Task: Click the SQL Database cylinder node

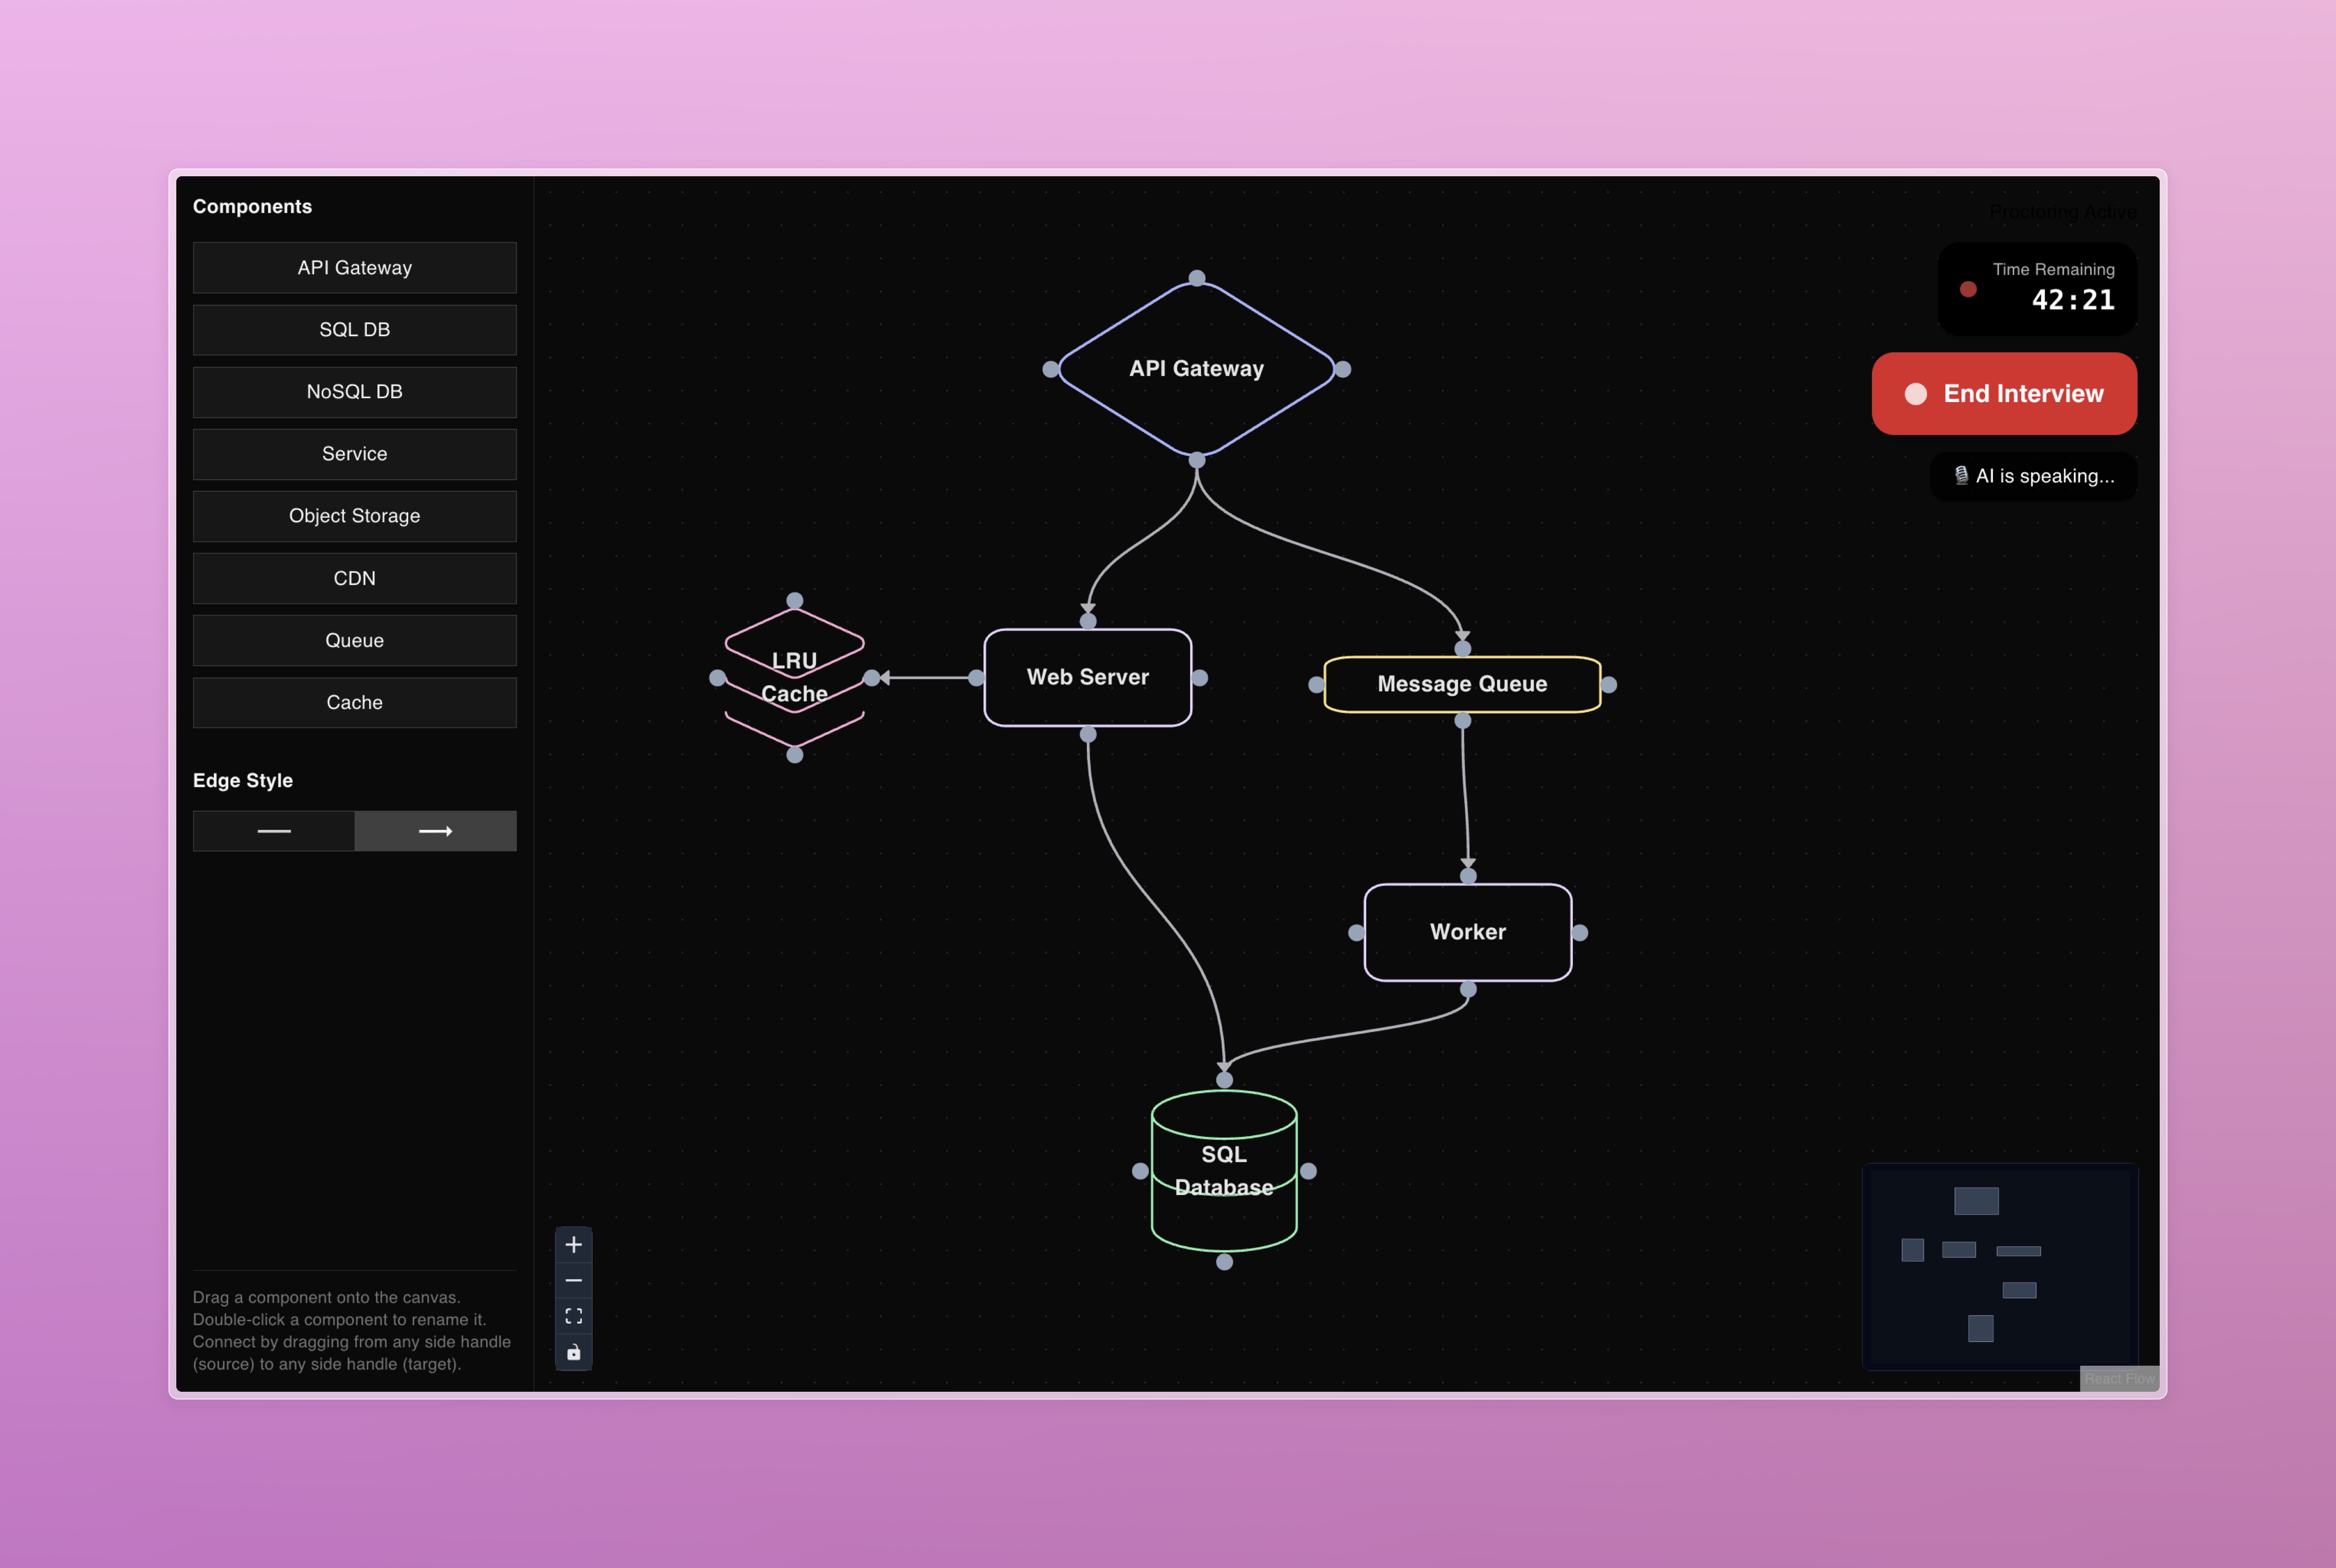Action: (1224, 1171)
